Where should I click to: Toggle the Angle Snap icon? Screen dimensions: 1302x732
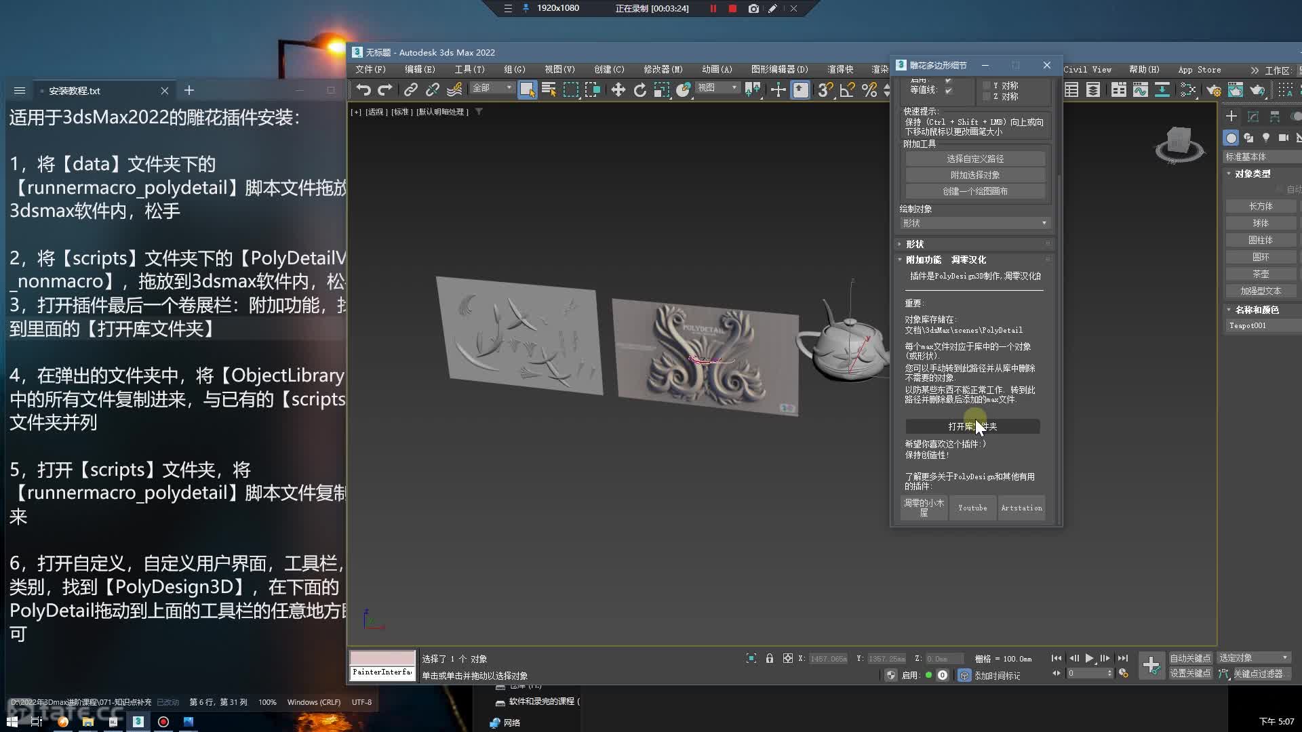click(x=847, y=89)
